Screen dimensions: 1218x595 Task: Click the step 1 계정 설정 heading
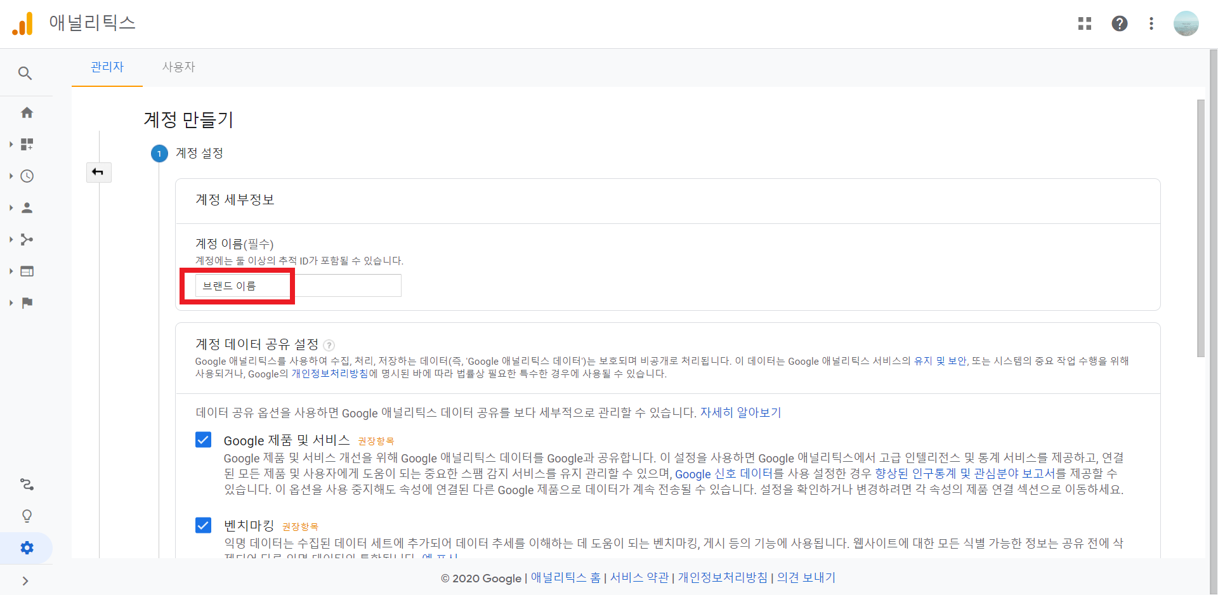coord(199,154)
